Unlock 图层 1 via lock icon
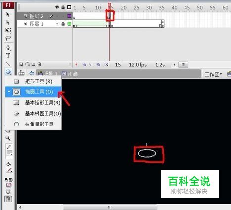The height and width of the screenshot is (210, 231). [x=63, y=24]
